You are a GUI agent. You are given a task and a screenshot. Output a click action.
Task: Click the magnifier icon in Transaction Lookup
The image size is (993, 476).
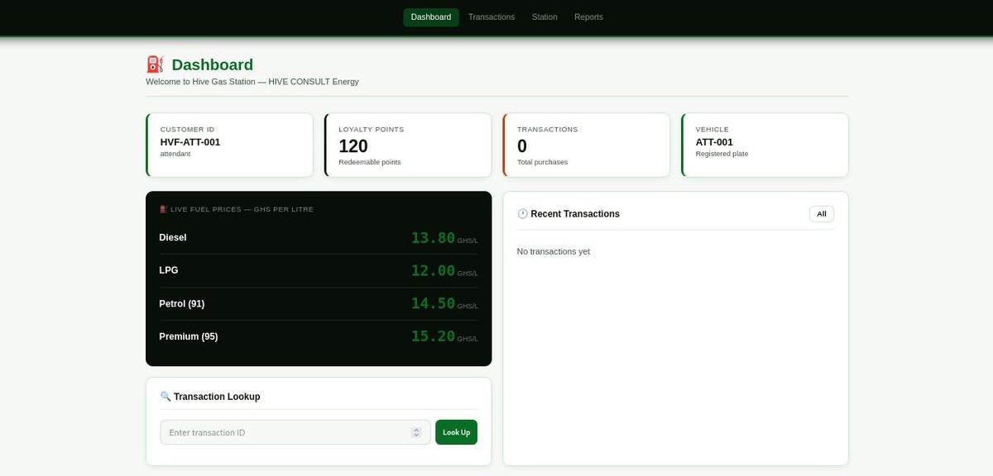coord(165,397)
